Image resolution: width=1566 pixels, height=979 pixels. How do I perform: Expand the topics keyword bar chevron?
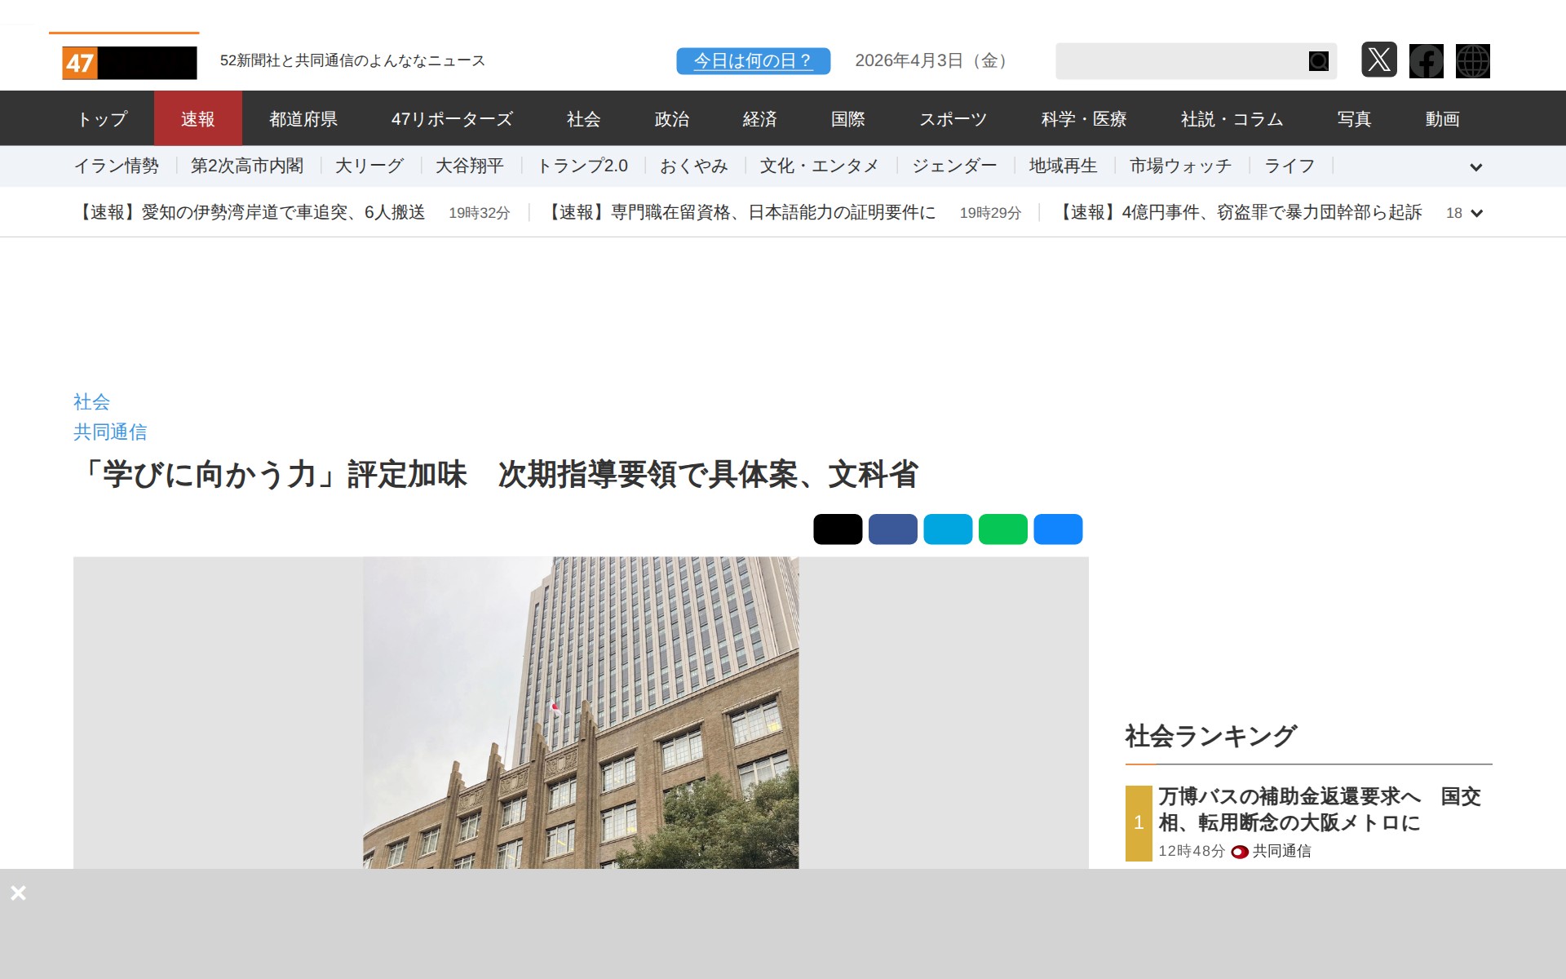click(x=1475, y=167)
